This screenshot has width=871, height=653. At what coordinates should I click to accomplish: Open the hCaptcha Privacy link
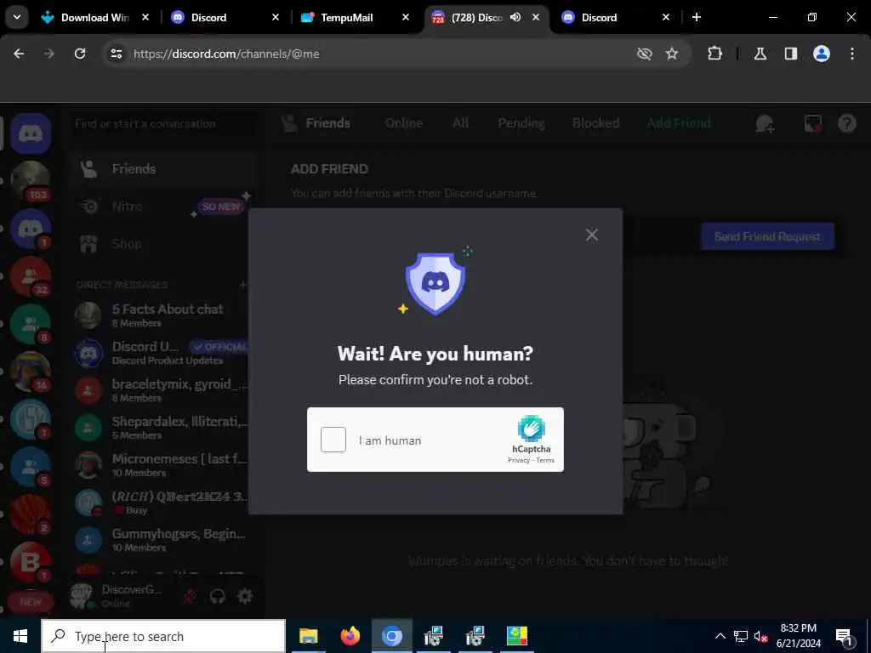coord(519,460)
